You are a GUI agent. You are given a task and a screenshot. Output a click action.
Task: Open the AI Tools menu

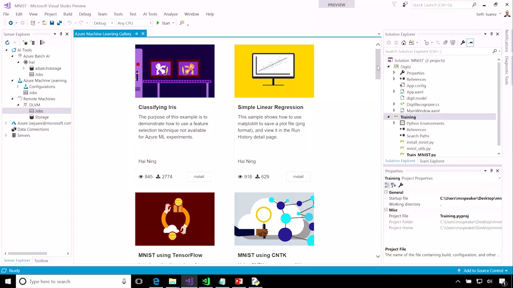150,14
